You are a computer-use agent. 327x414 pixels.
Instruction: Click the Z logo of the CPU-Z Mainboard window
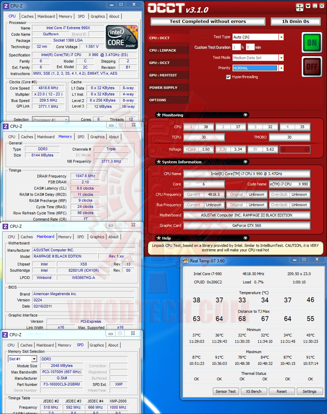(5, 227)
